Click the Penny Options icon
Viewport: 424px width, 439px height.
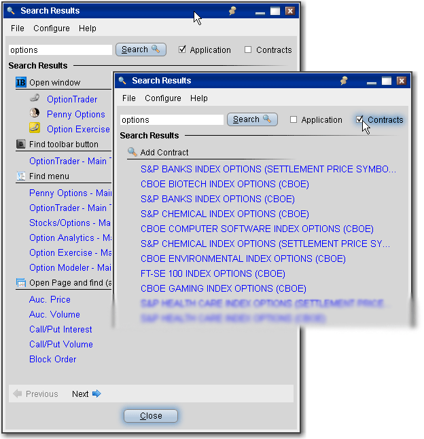pos(35,114)
